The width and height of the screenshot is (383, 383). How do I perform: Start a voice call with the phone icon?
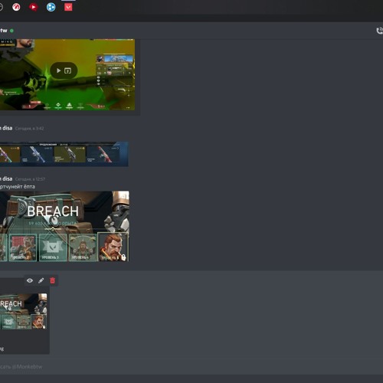click(380, 31)
